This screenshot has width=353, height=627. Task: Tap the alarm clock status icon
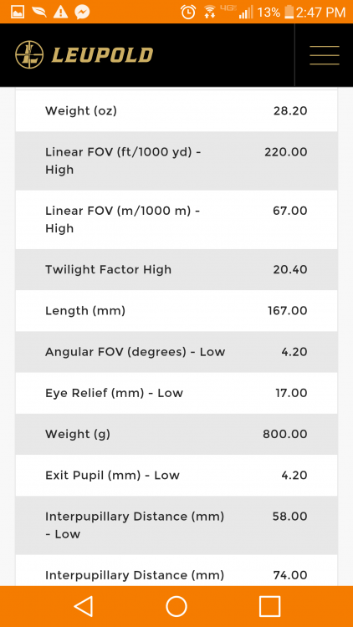[187, 12]
